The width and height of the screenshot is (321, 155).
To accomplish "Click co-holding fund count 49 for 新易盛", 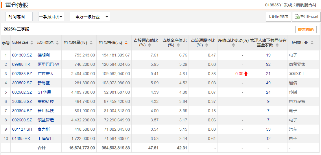I will pyautogui.click(x=268, y=83).
